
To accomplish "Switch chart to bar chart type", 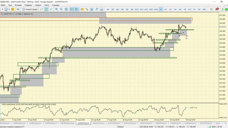I will 41,9.
